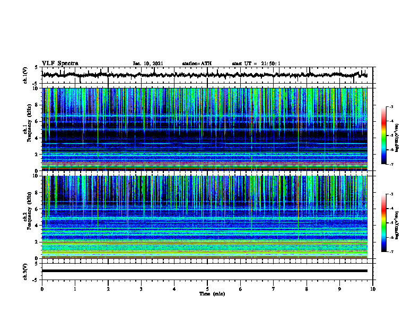Click the ch.3(V) bottom panel axis label

[25, 272]
